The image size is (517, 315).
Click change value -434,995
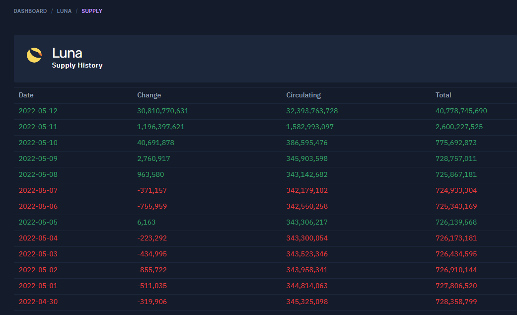[x=152, y=254]
